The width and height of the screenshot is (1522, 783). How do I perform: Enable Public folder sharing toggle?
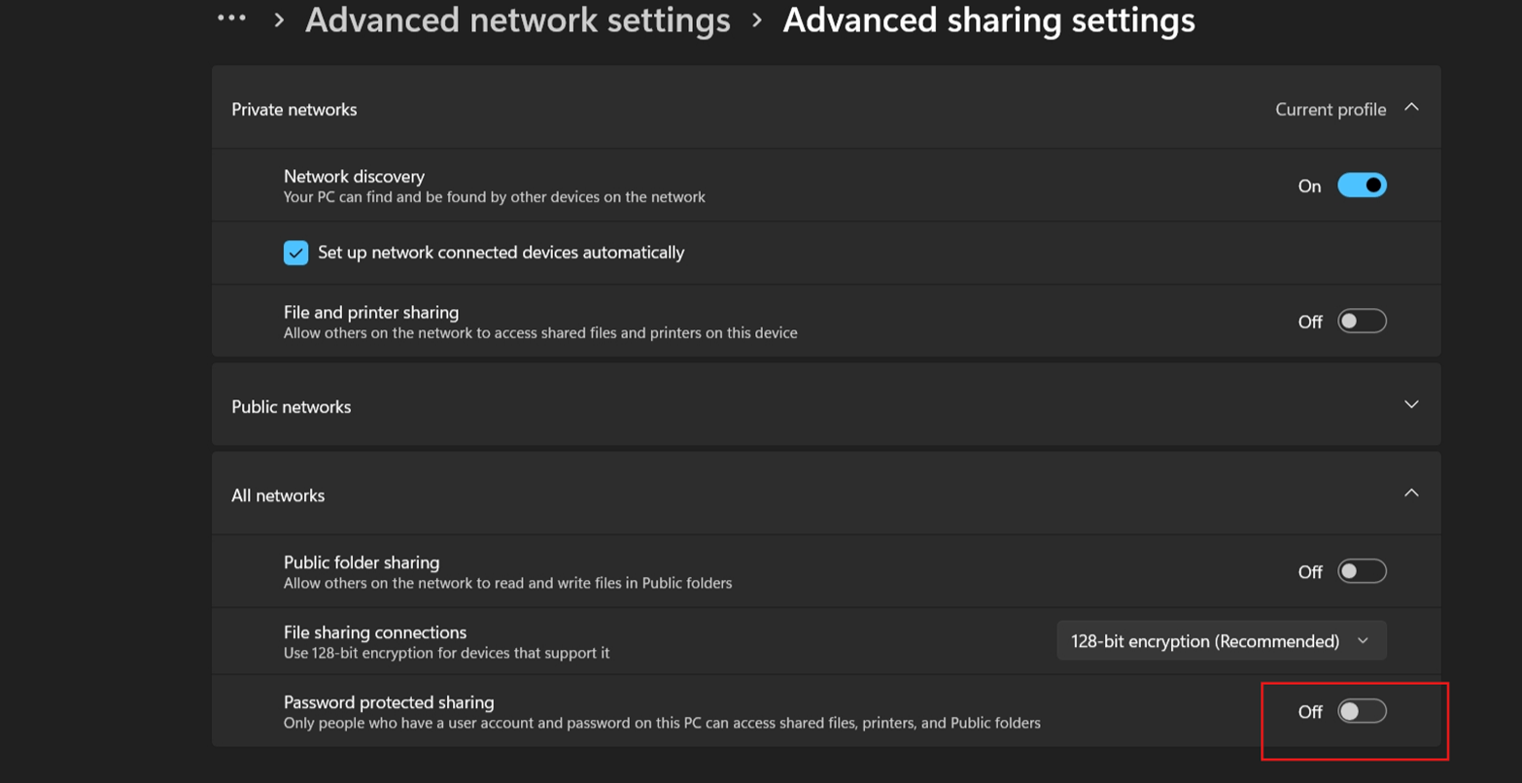[x=1362, y=571]
